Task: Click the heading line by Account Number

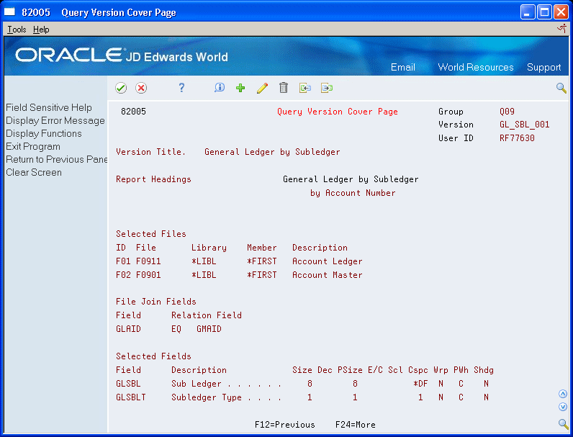Action: pyautogui.click(x=353, y=193)
